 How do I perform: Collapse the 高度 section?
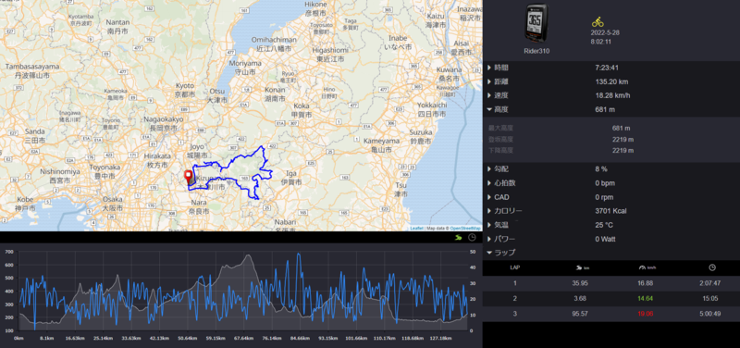pyautogui.click(x=490, y=109)
